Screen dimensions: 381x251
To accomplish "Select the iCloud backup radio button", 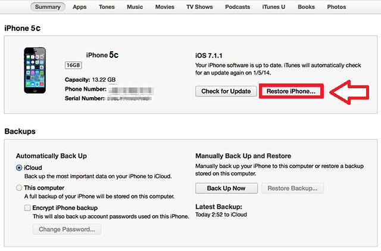I will click(x=19, y=168).
